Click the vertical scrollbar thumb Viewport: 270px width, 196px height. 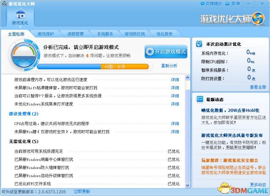point(187,136)
